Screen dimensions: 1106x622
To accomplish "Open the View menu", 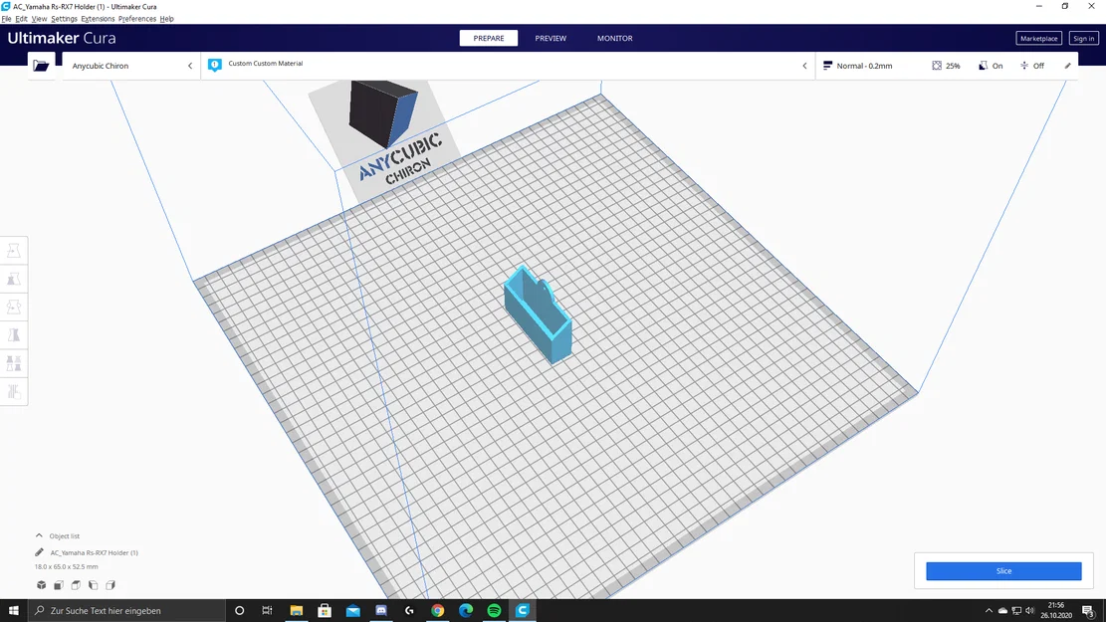I will point(39,19).
